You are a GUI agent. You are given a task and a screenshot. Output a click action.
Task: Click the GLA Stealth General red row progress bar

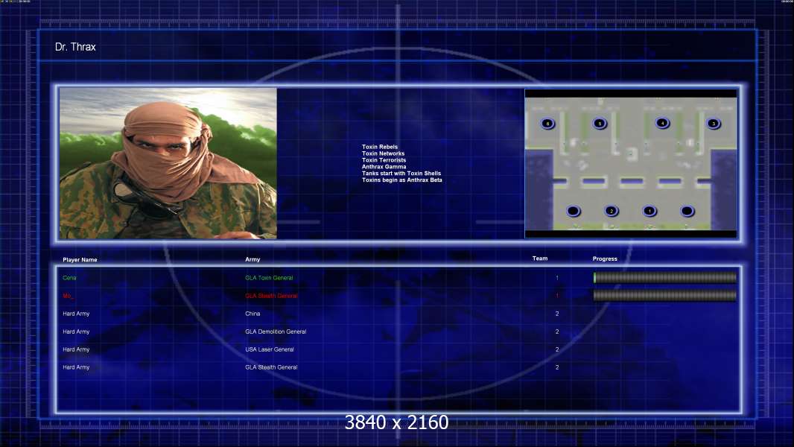[x=665, y=296]
